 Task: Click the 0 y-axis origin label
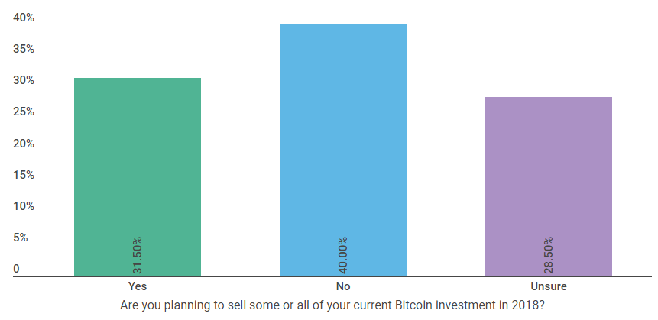point(16,269)
